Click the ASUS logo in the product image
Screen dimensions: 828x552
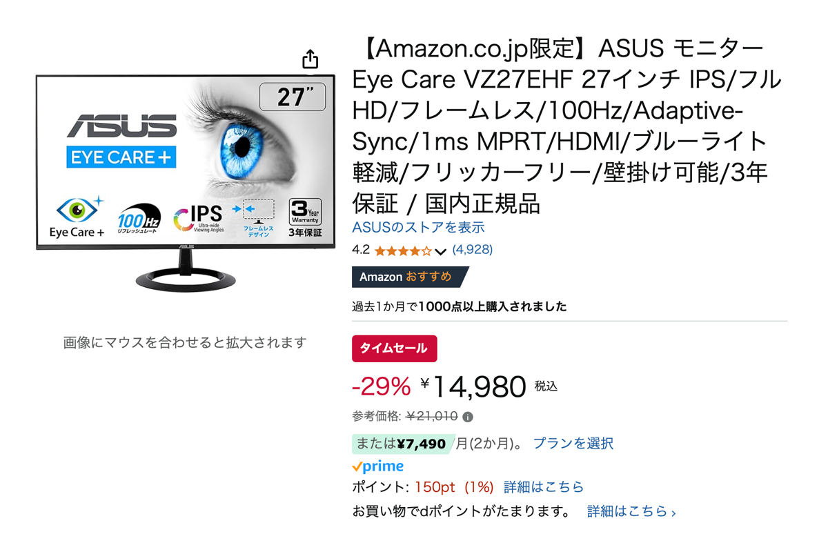122,126
